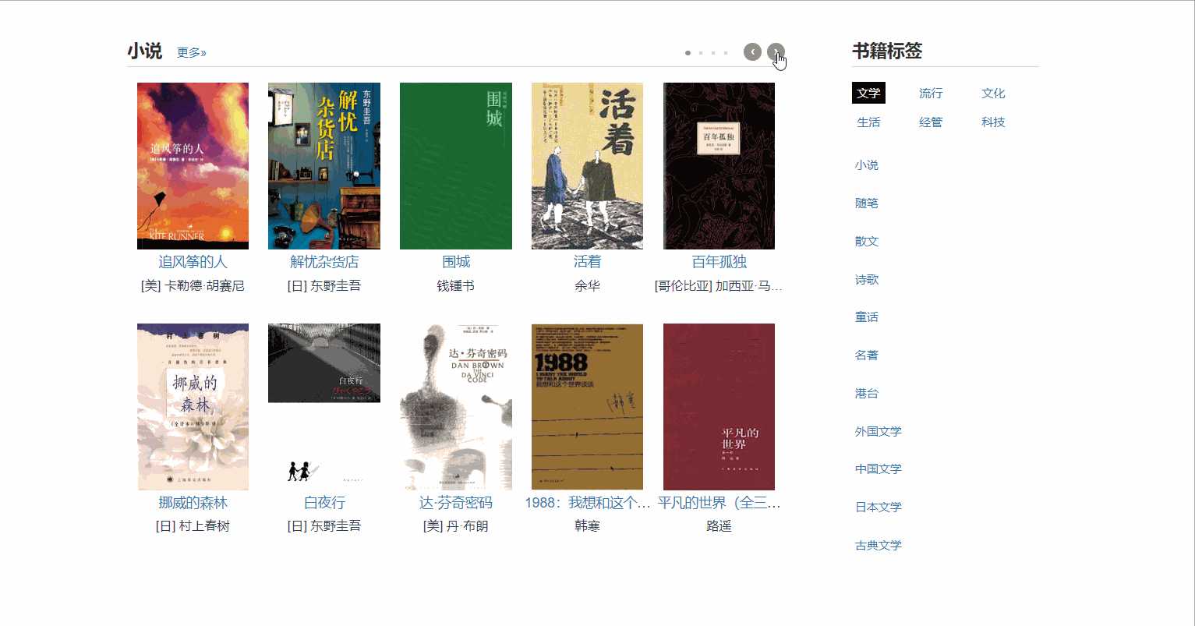Screen dimensions: 1195x626
Task: View the green 围城 book cover
Action: point(456,166)
